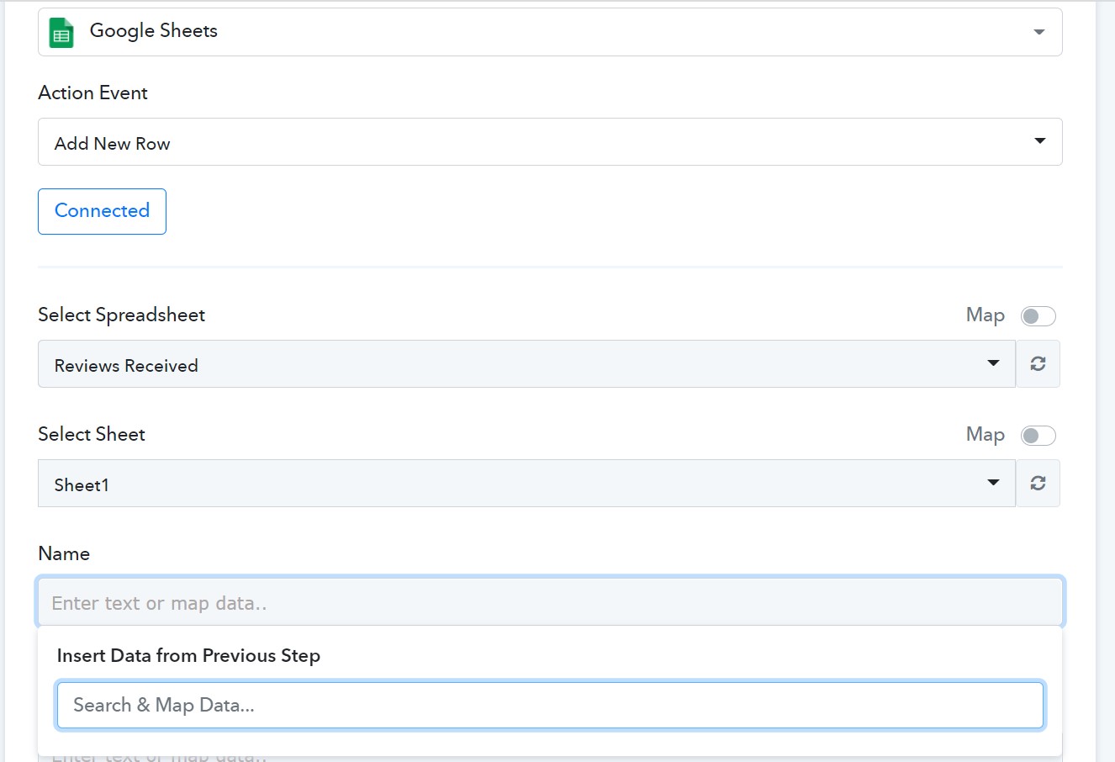
Task: Click the Name field label
Action: click(x=64, y=553)
